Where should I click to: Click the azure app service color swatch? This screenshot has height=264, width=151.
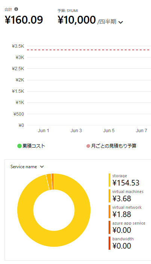tap(109, 228)
